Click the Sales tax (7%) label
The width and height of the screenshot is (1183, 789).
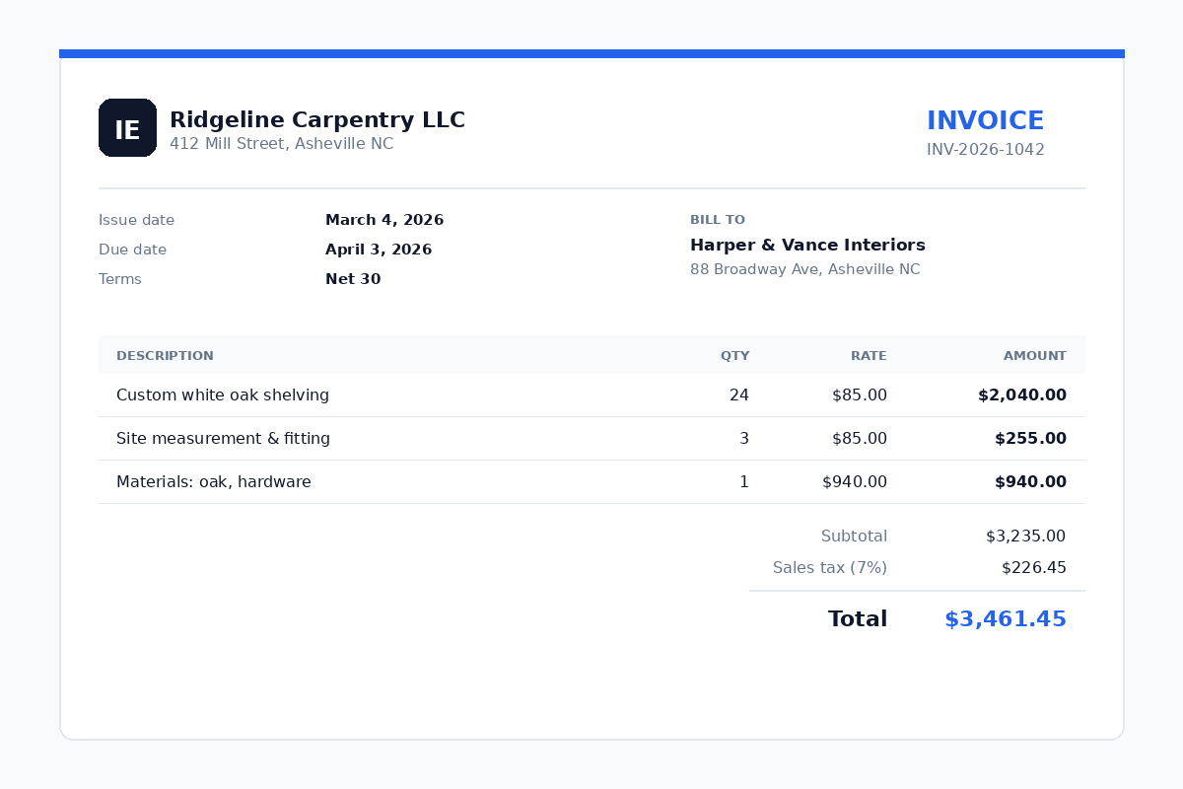click(830, 568)
